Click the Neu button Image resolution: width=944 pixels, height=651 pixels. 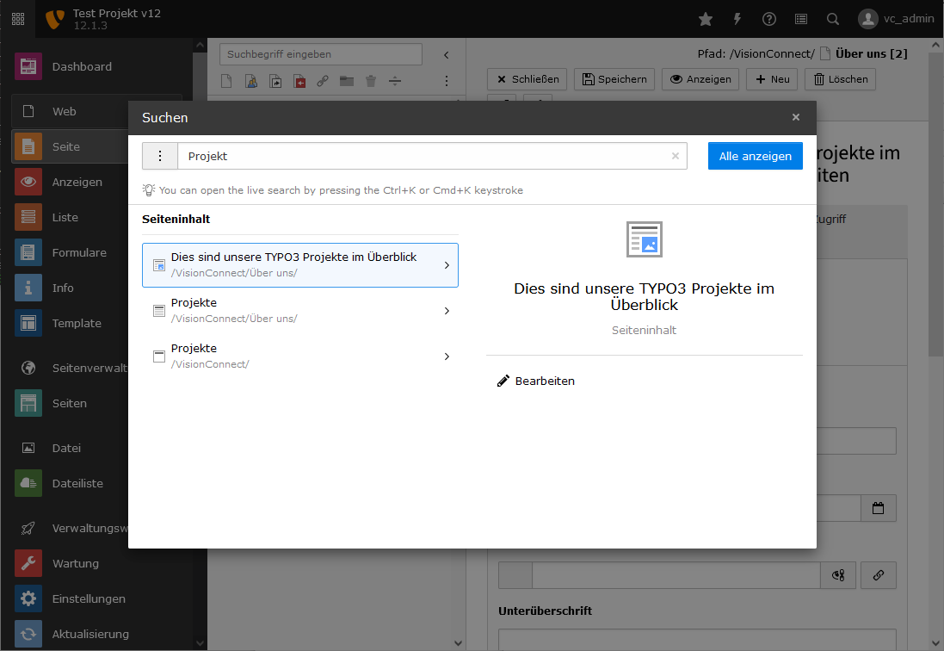point(772,79)
